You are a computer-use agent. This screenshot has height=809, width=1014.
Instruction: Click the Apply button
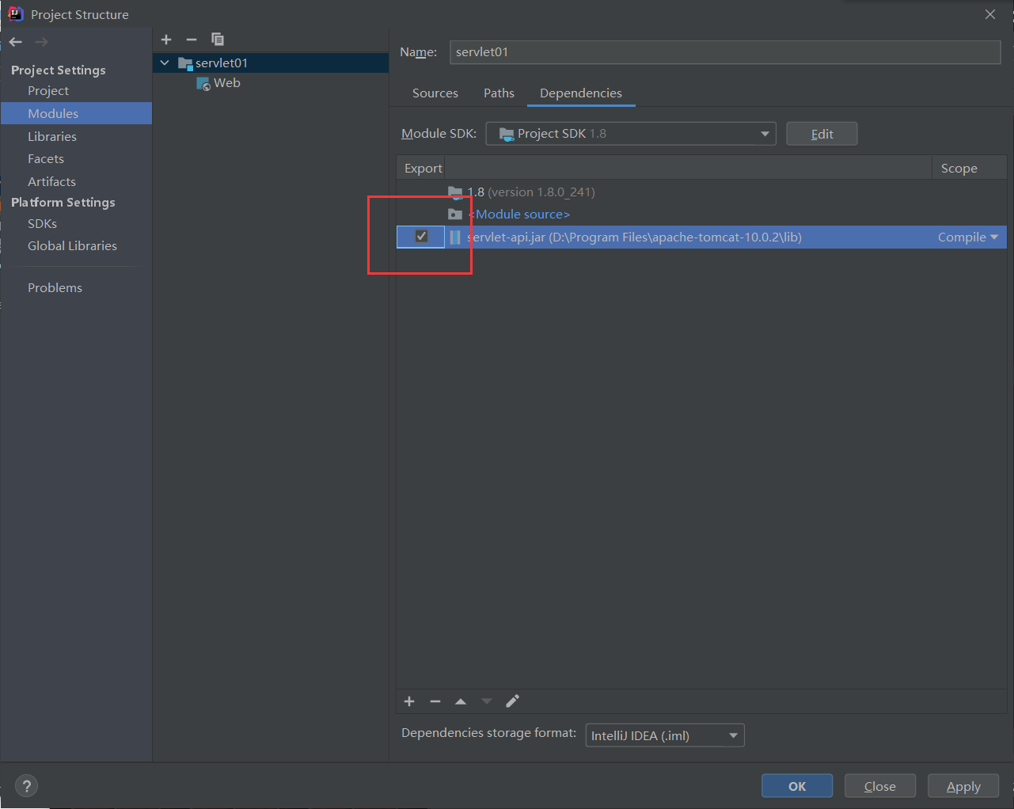coord(963,786)
